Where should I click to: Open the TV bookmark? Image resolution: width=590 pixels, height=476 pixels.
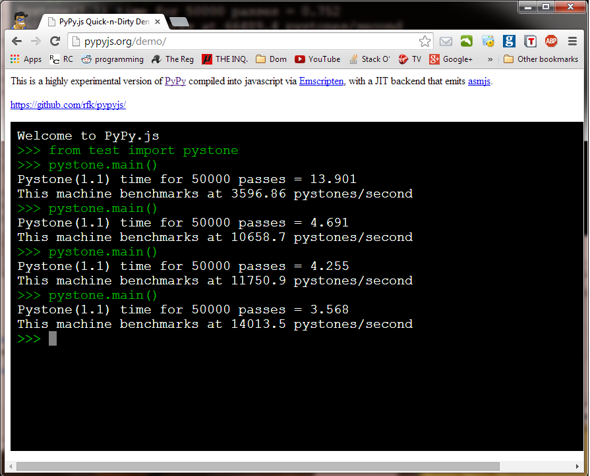point(410,59)
